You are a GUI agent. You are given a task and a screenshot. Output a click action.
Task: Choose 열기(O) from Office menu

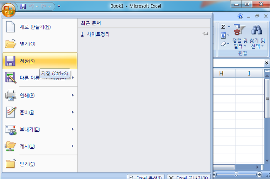[40, 44]
